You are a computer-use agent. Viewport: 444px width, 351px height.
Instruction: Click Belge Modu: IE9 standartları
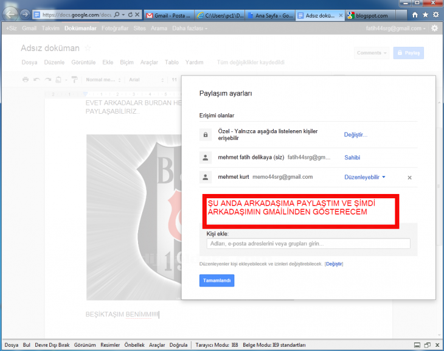point(274,345)
